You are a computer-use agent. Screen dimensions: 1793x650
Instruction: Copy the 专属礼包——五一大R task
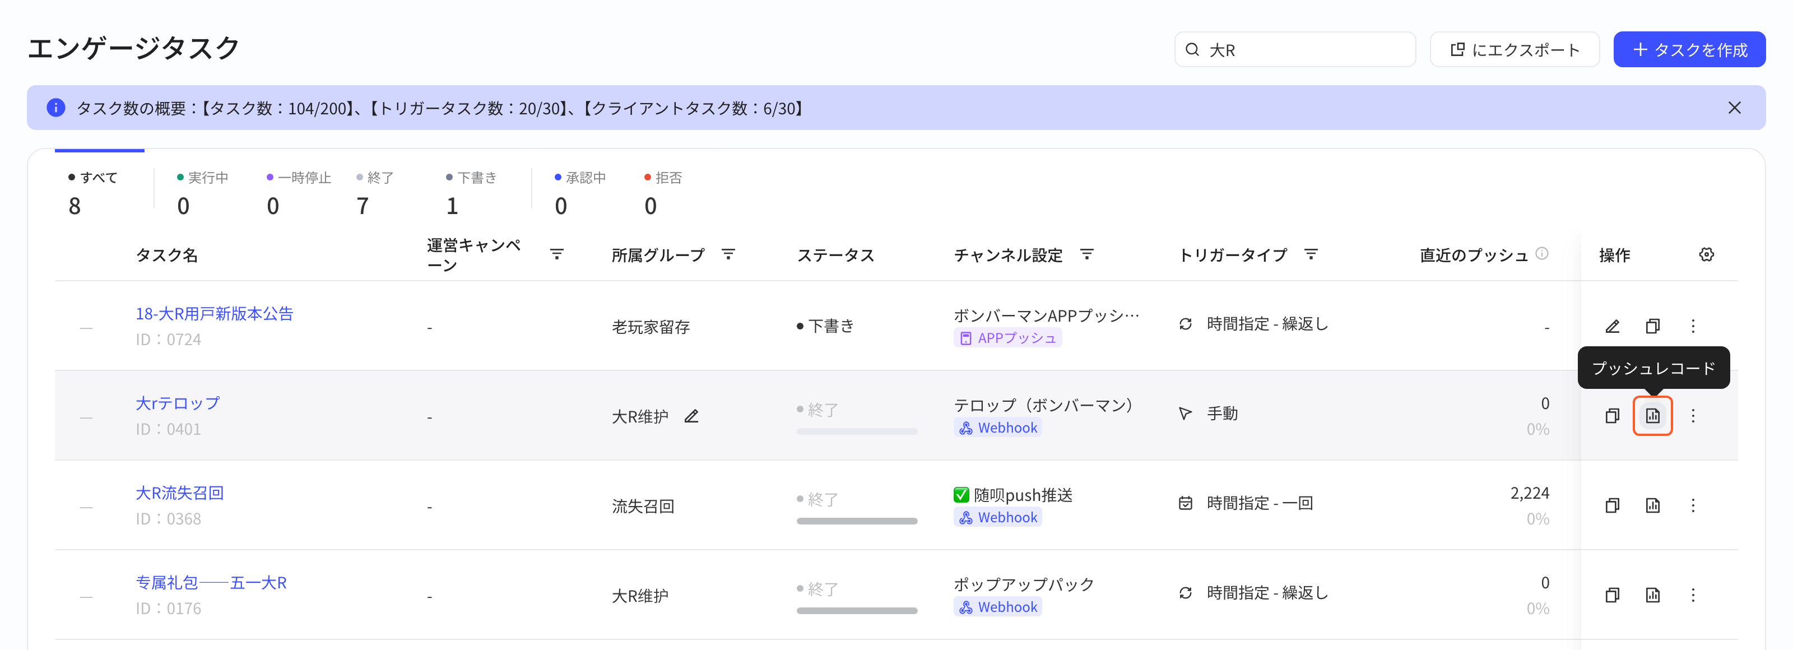pyautogui.click(x=1612, y=595)
